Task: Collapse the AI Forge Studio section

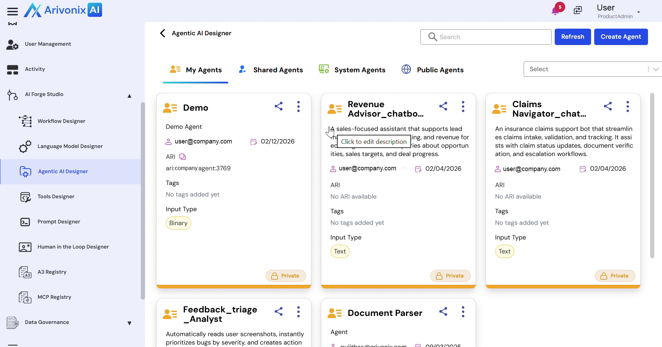Action: [x=129, y=96]
